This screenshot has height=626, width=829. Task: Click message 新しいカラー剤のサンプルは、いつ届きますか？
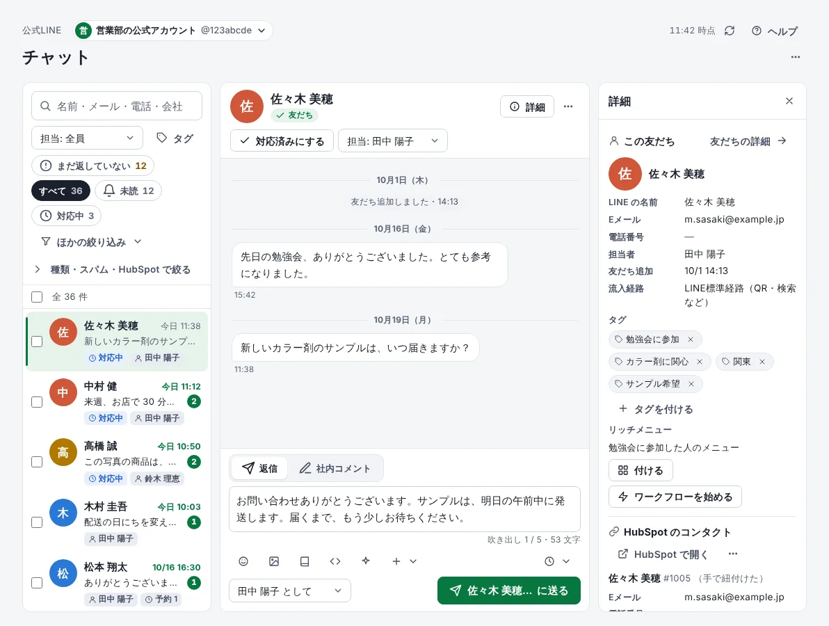[355, 348]
